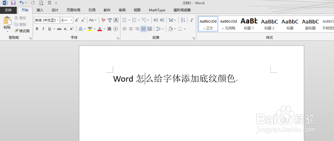Open the Change Case (Aa) dropdown

93,20
